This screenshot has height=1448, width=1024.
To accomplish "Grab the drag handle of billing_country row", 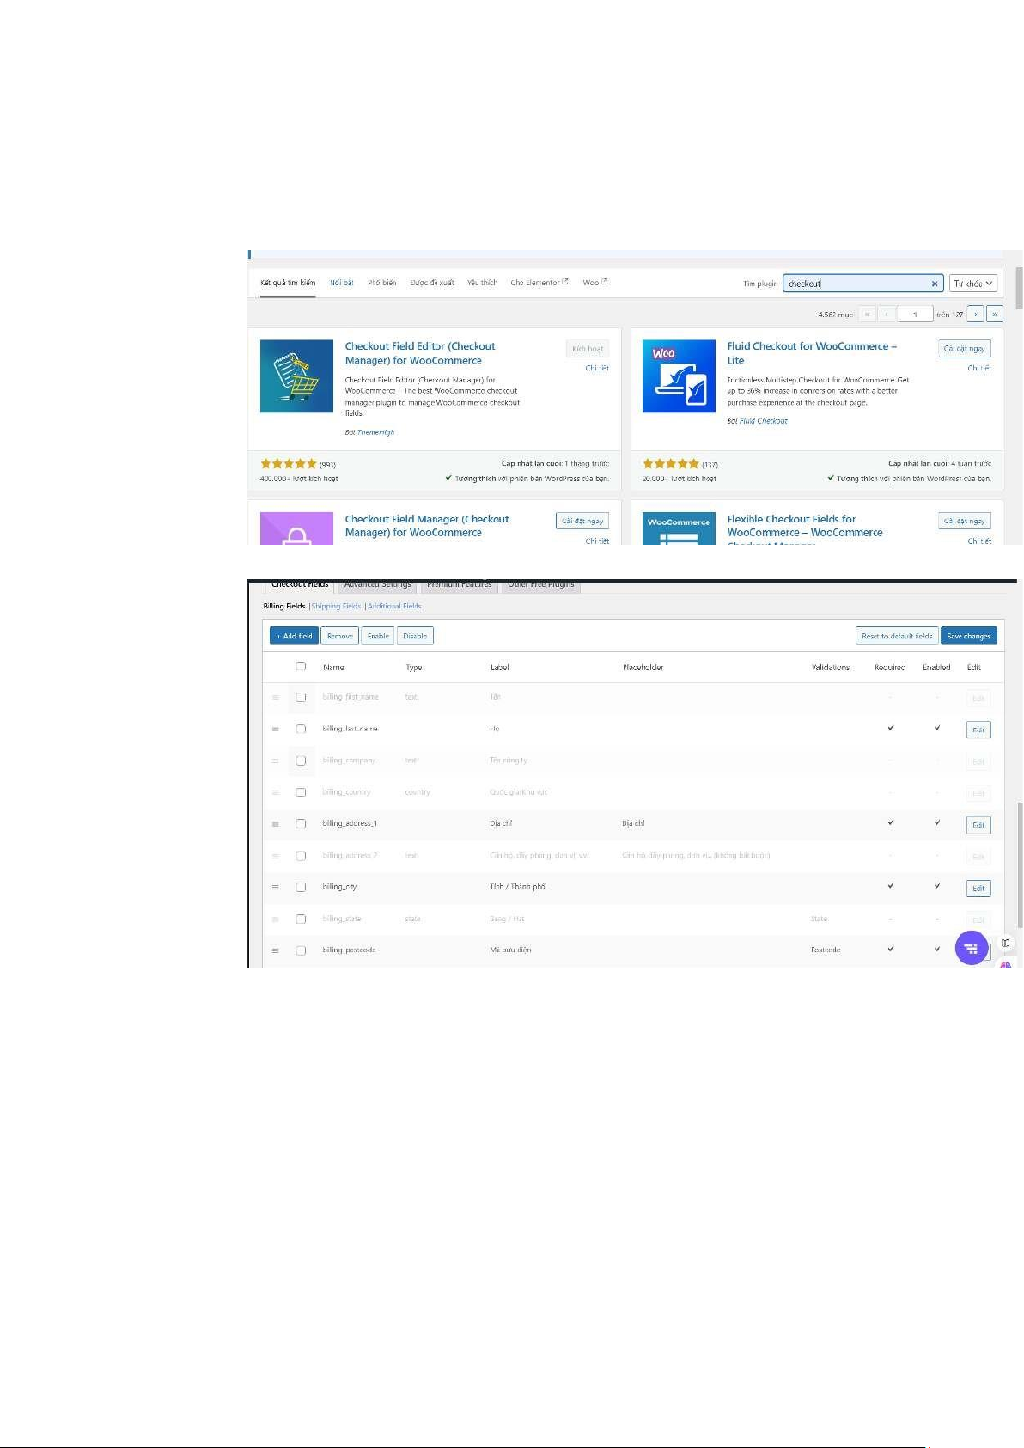I will click(x=275, y=792).
